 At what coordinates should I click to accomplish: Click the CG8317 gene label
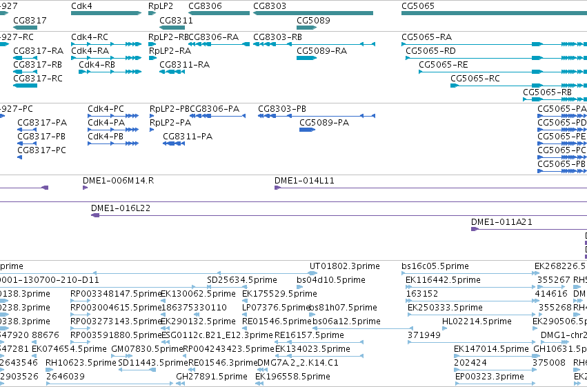coord(30,20)
